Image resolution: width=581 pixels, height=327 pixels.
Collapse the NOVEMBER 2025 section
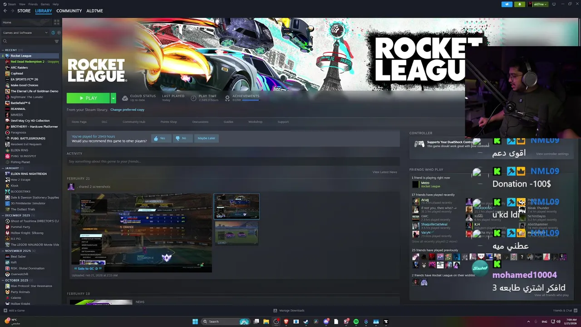click(3, 251)
